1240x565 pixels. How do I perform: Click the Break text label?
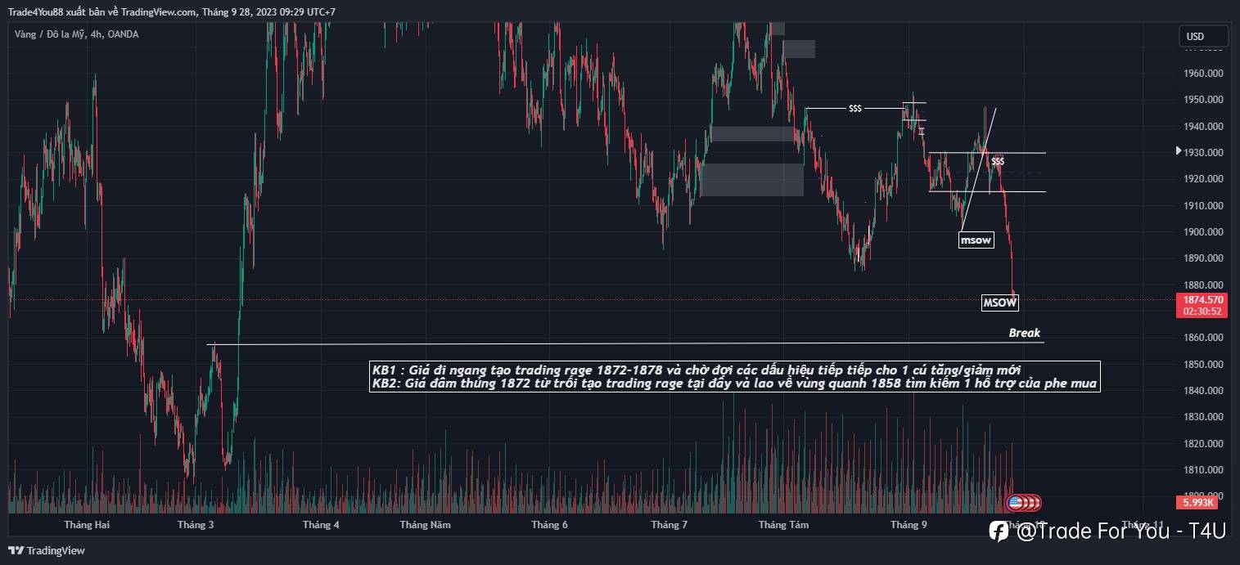pyautogui.click(x=1024, y=333)
